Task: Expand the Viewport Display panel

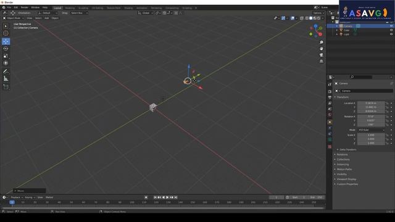Action: click(346, 179)
